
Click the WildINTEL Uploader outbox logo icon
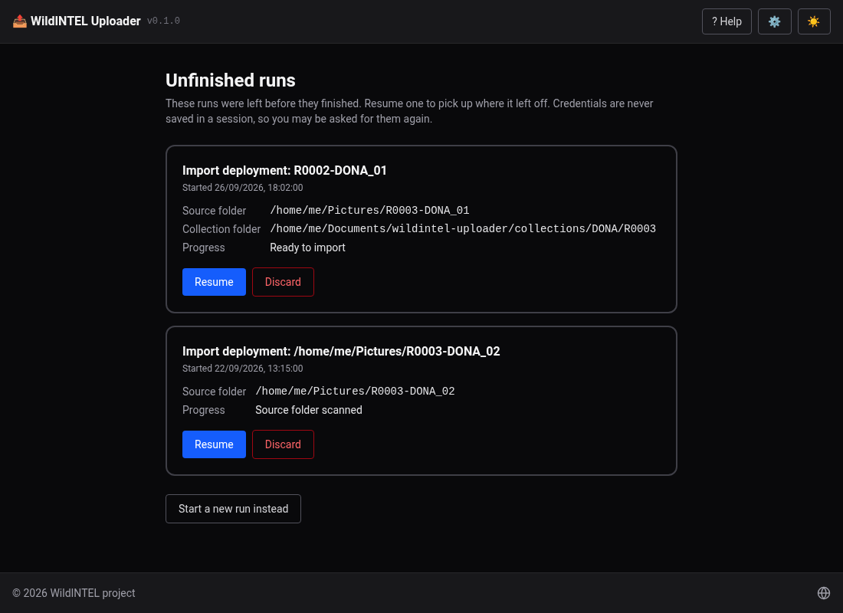click(20, 21)
